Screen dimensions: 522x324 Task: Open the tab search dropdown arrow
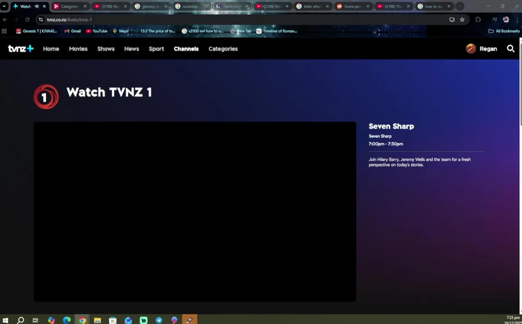tap(5, 6)
